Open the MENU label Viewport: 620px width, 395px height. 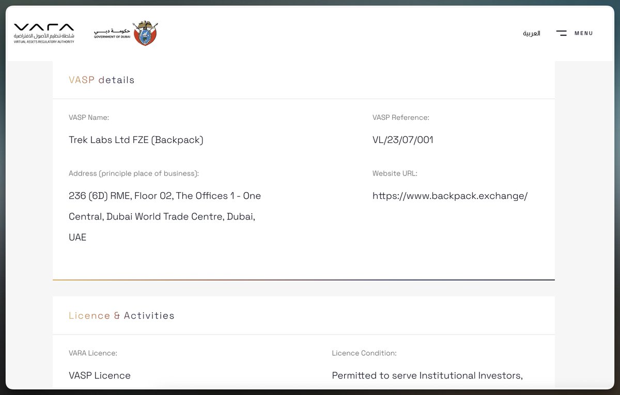[x=584, y=33]
